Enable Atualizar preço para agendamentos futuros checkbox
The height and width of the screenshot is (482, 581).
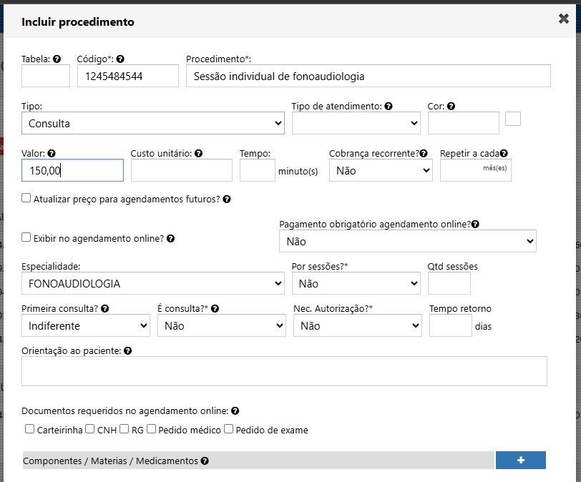[x=26, y=198]
